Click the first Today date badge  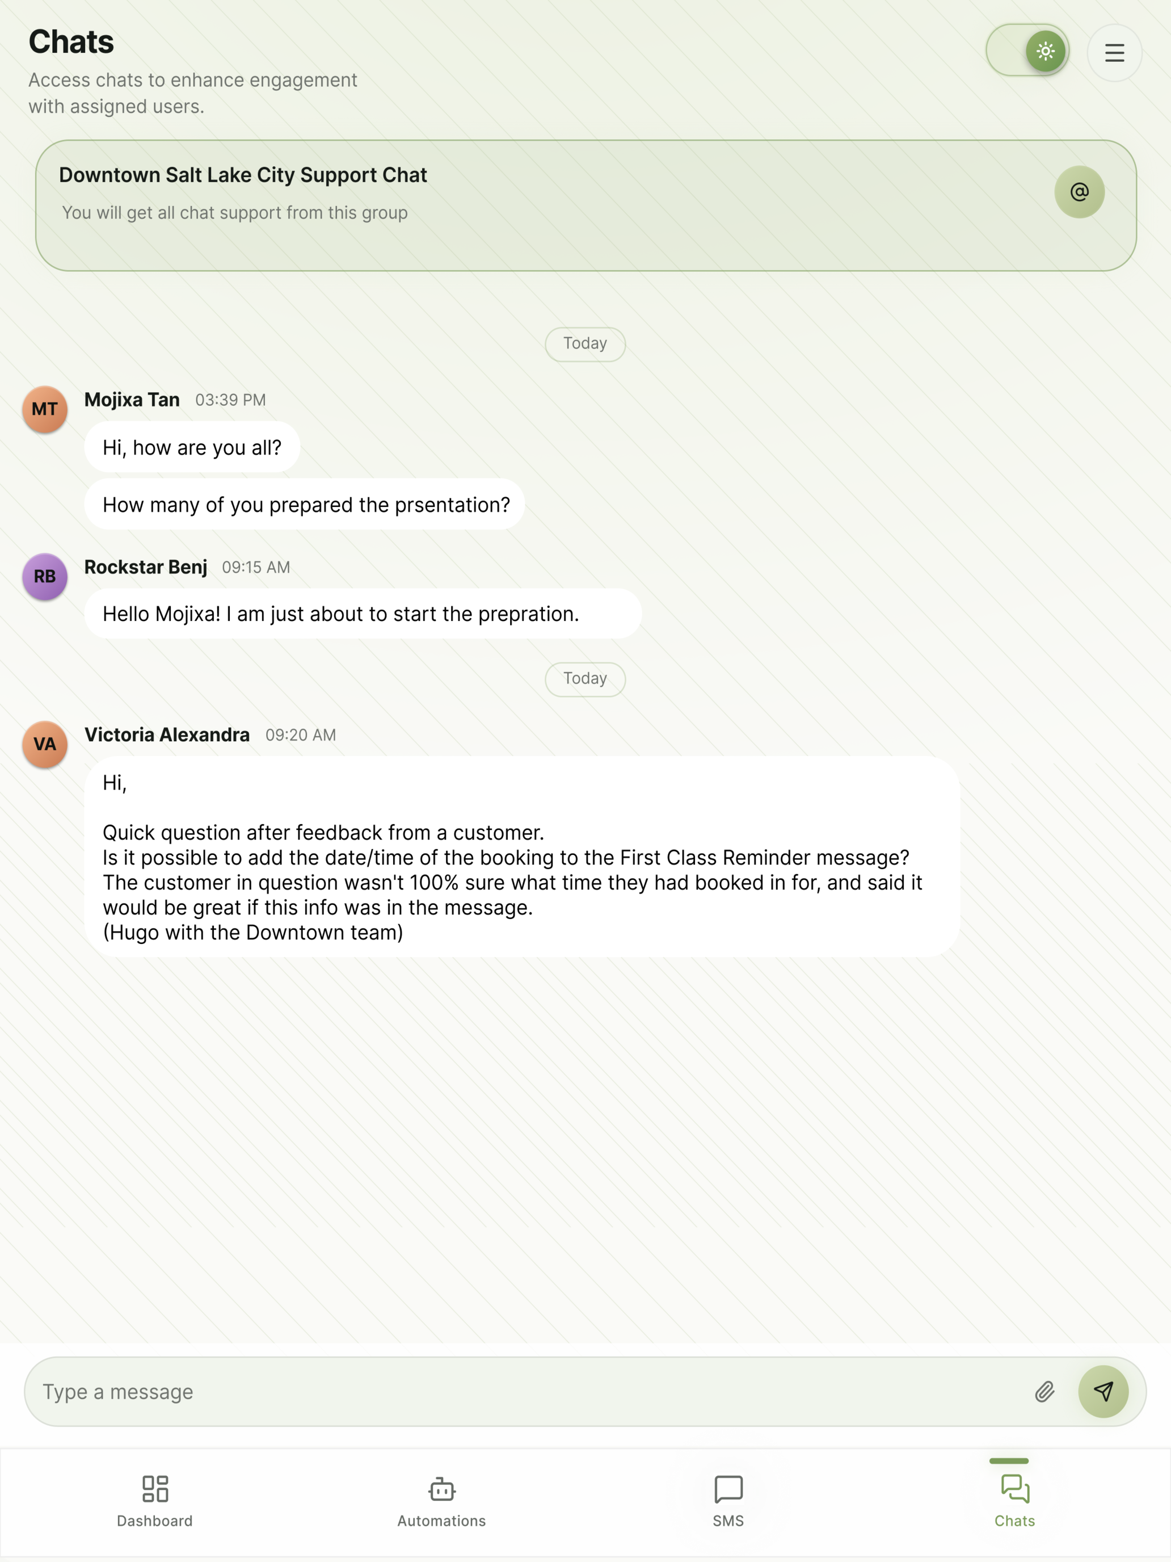tap(585, 344)
